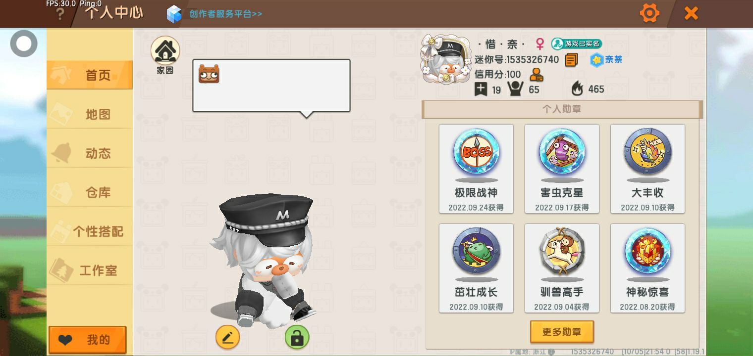Image resolution: width=753 pixels, height=356 pixels.
Task: Click the 我的 heart button
Action: click(88, 340)
